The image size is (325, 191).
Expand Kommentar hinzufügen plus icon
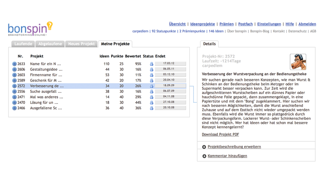tap(204, 156)
